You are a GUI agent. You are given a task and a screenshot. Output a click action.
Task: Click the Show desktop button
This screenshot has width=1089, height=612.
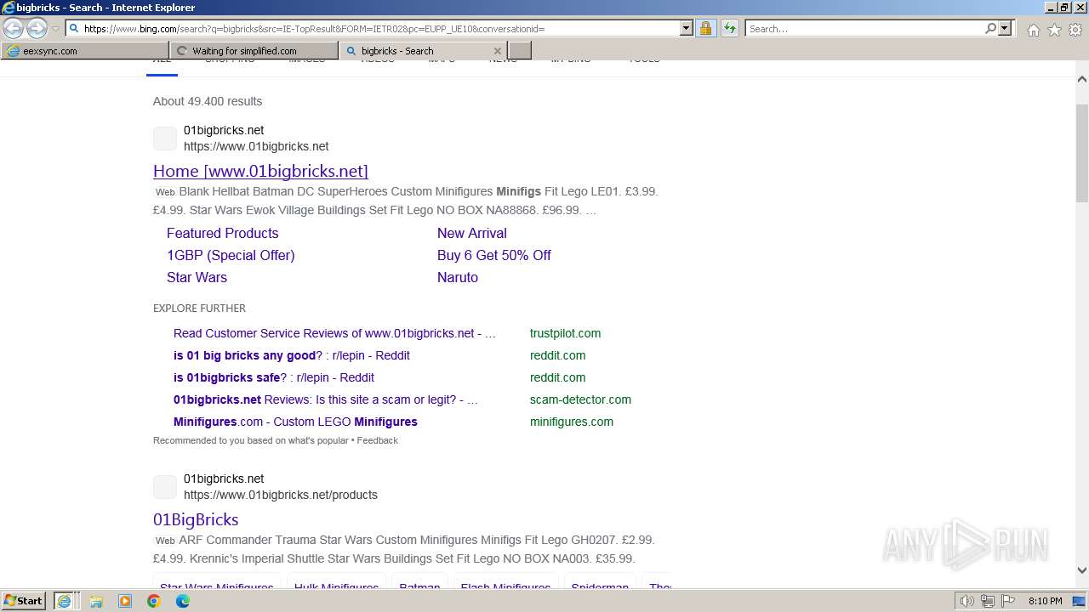click(x=1080, y=601)
